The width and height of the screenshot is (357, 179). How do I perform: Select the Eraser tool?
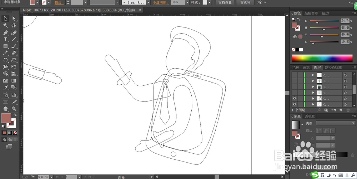click(14, 53)
